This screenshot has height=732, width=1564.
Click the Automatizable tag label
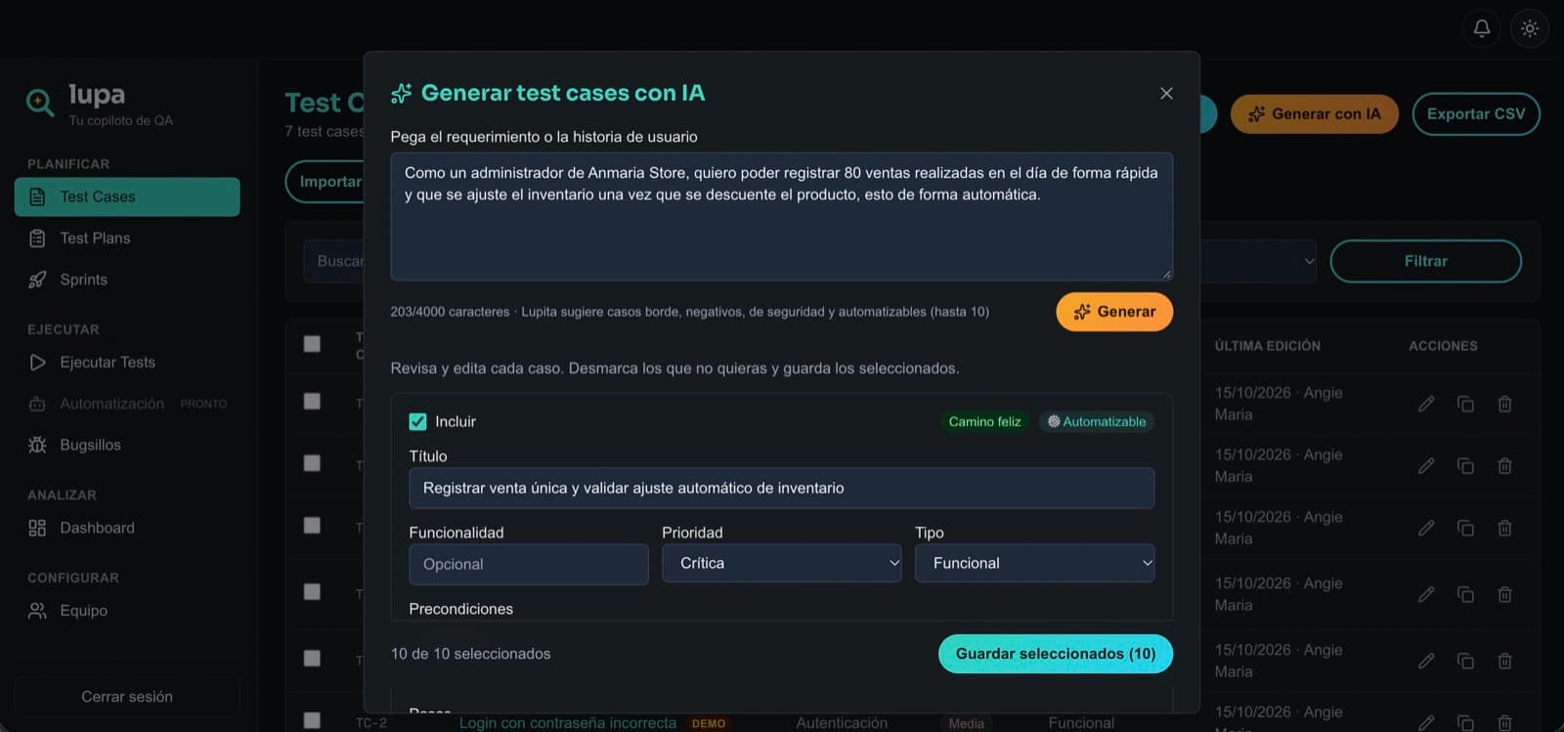click(1105, 421)
